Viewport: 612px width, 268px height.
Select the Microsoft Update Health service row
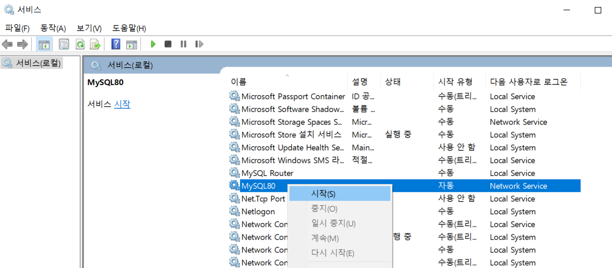click(x=404, y=147)
